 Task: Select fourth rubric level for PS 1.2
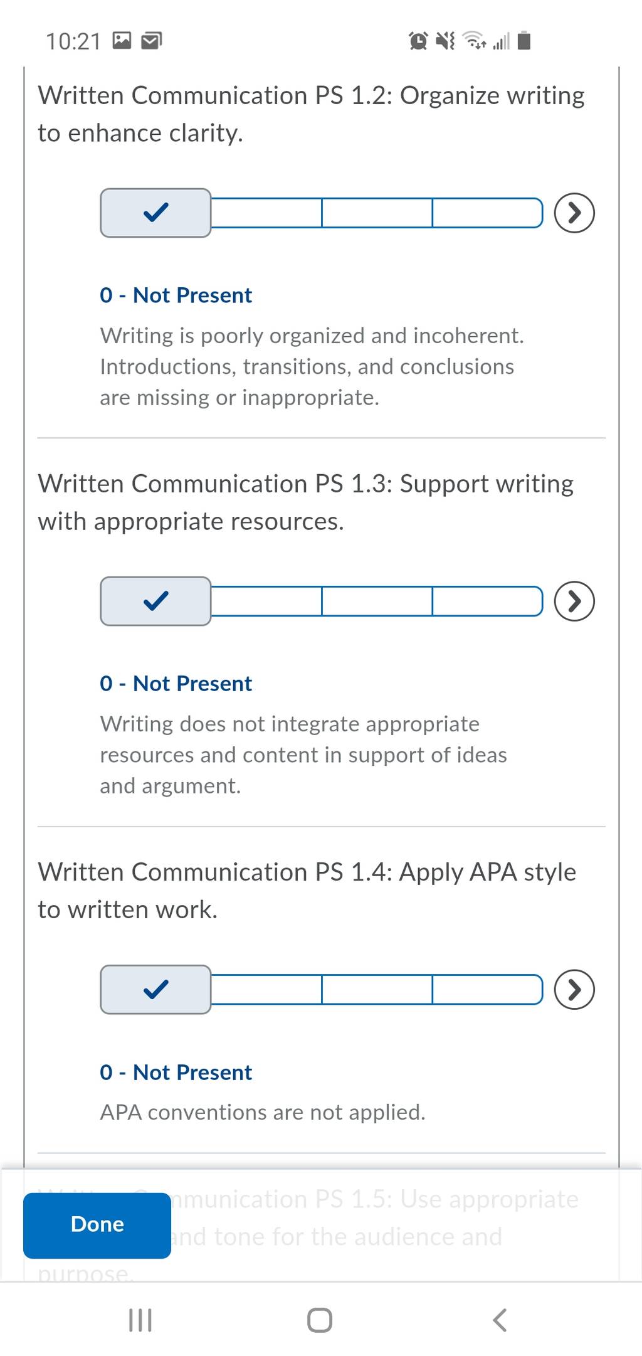488,213
